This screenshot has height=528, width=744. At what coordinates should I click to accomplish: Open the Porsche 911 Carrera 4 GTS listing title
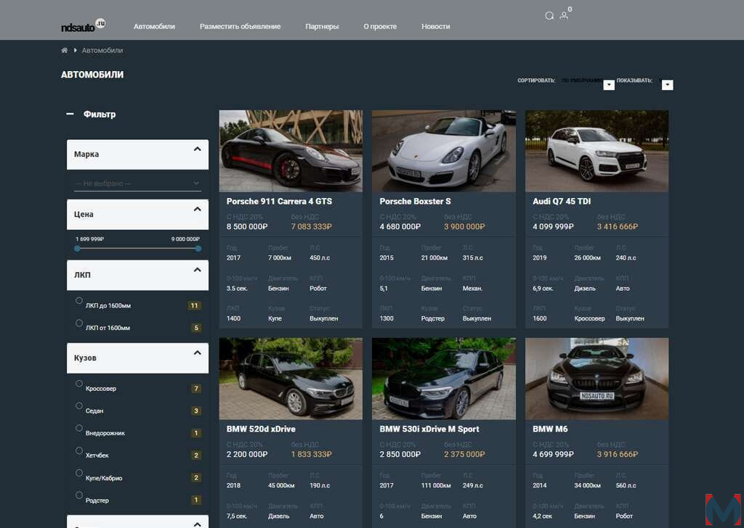pos(280,201)
